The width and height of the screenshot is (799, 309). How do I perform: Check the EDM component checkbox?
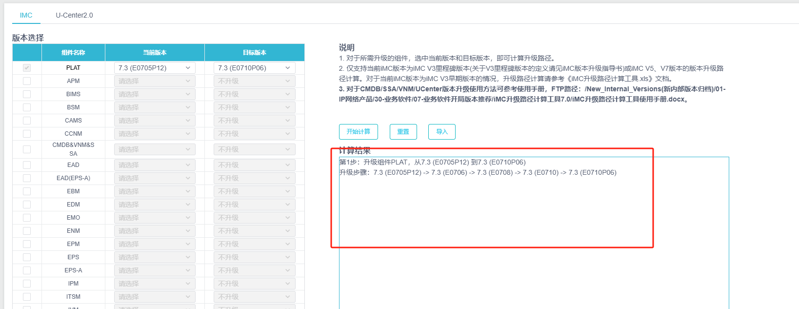27,205
